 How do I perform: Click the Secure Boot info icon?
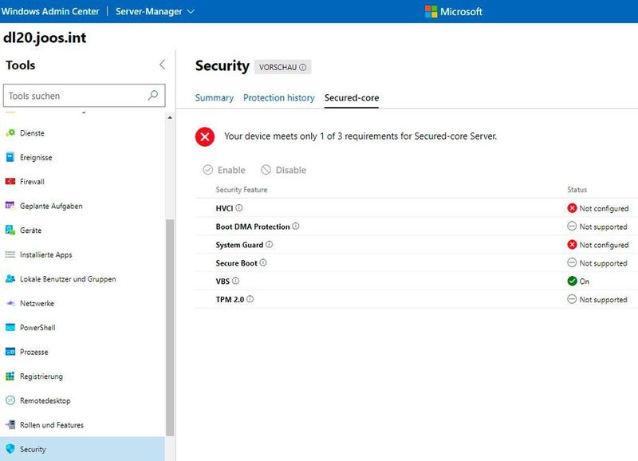263,262
